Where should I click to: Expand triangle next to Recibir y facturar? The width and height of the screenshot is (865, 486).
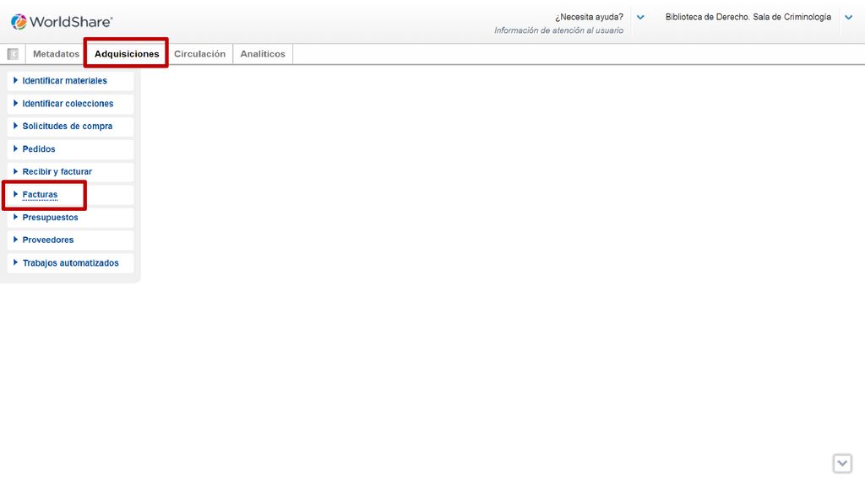point(15,171)
